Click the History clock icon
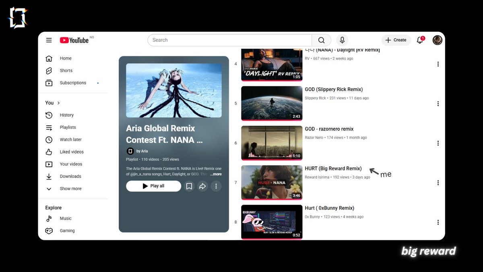Screen dimensions: 483x272 tap(49, 115)
